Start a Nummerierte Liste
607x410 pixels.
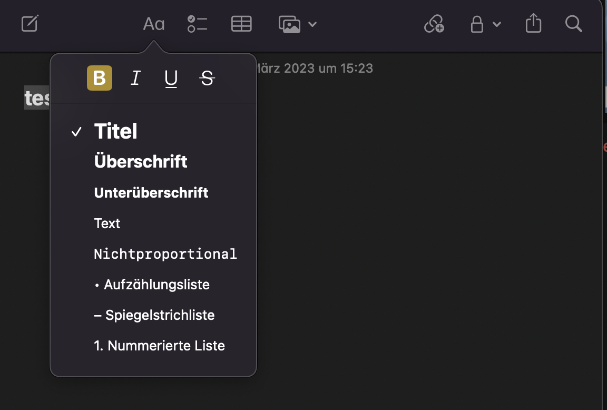159,346
